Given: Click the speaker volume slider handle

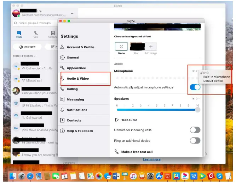Looking at the screenshot, I should (198, 110).
